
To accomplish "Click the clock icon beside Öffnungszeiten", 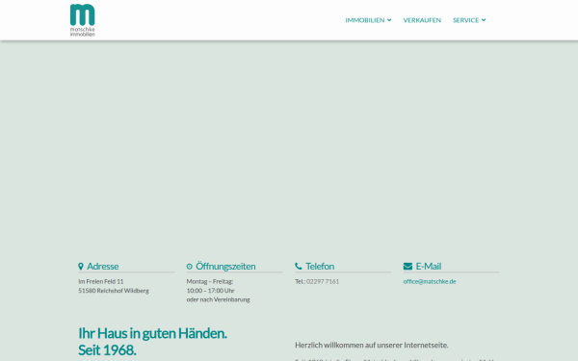I will [x=190, y=267].
